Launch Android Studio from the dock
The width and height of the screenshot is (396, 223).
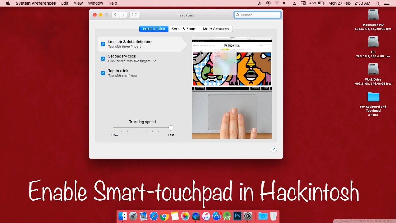(x=227, y=216)
